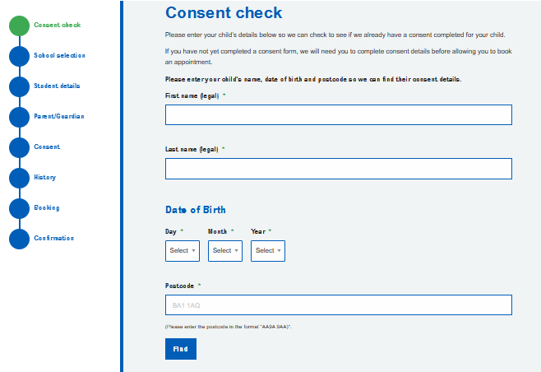Image resolution: width=541 pixels, height=372 pixels.
Task: Open the Month dropdown
Action: click(x=225, y=251)
